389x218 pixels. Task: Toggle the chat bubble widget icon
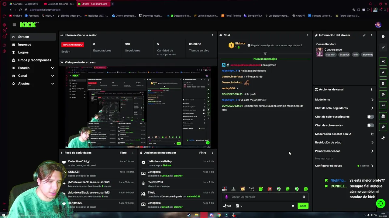pos(383,94)
